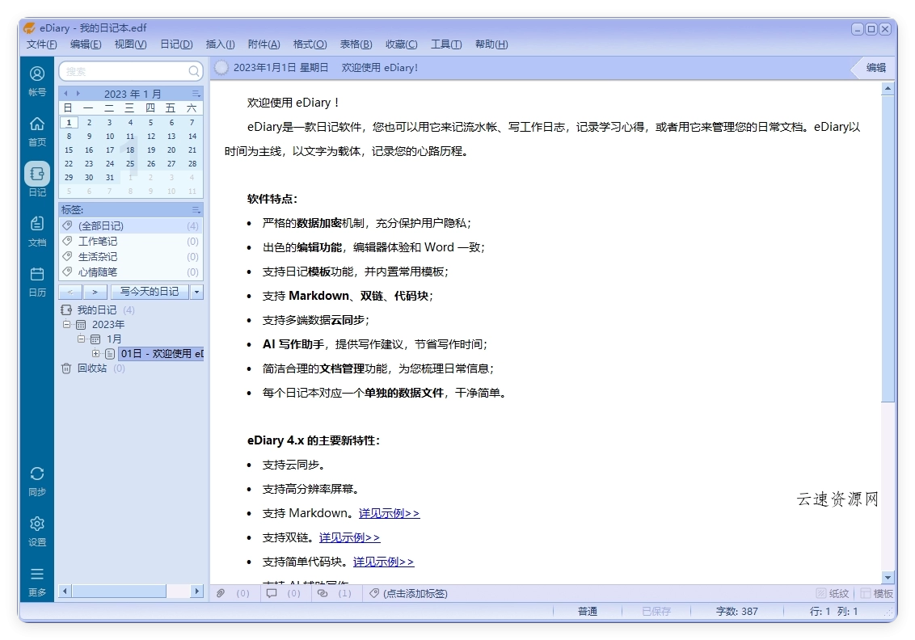This screenshot has width=915, height=640.
Task: Switch to 文档 documents view
Action: [37, 230]
